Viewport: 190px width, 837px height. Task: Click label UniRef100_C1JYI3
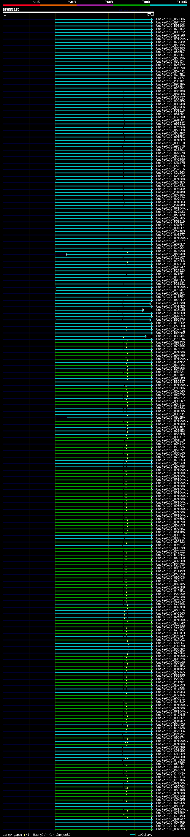click(x=170, y=776)
